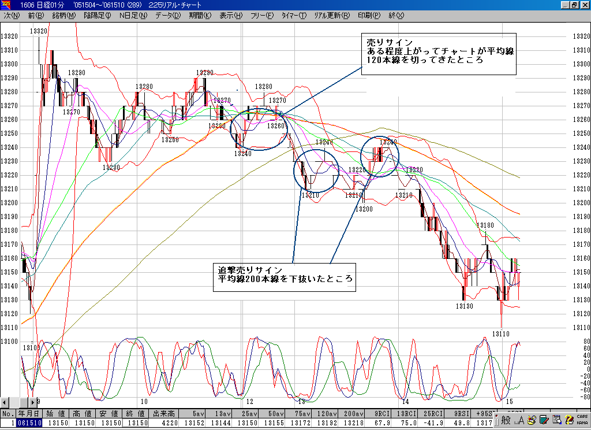Click the IME help question mark icon
The image size is (591, 430).
tap(569, 420)
